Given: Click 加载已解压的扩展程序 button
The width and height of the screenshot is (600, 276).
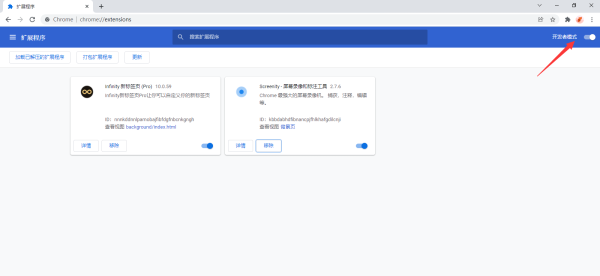Looking at the screenshot, I should click(40, 57).
